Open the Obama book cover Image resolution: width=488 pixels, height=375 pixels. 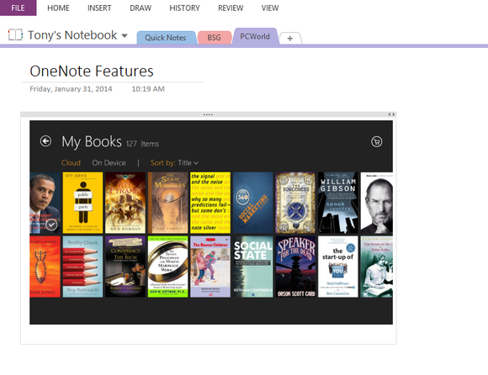click(45, 203)
